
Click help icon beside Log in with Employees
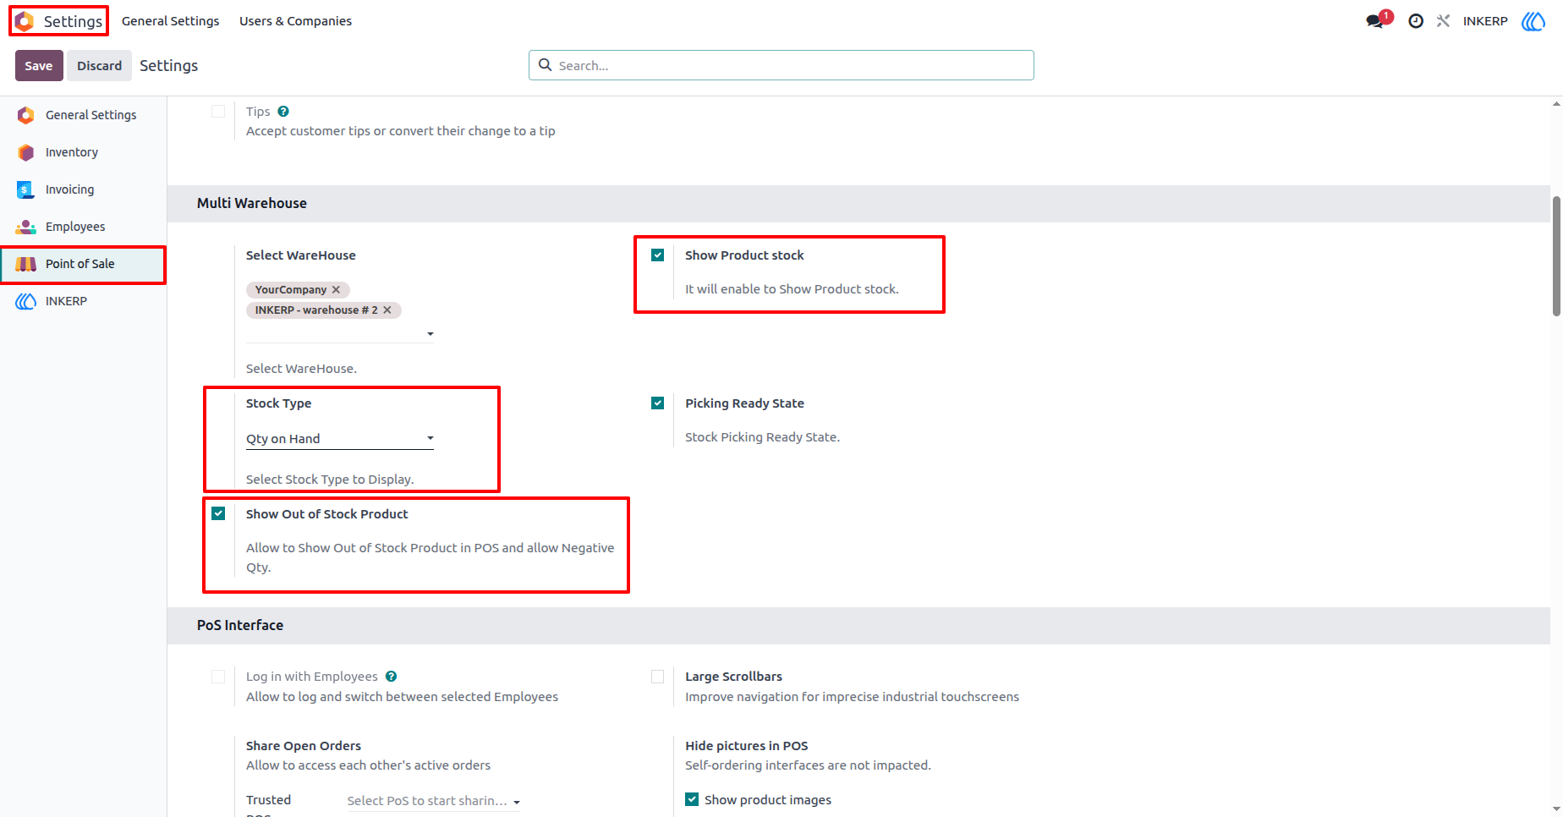pyautogui.click(x=391, y=677)
